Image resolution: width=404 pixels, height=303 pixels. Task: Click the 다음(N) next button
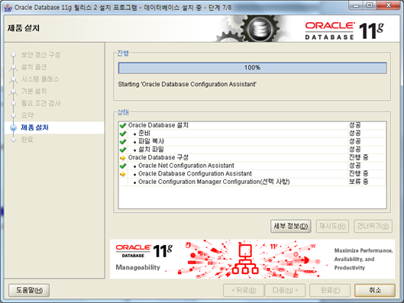pos(285,290)
